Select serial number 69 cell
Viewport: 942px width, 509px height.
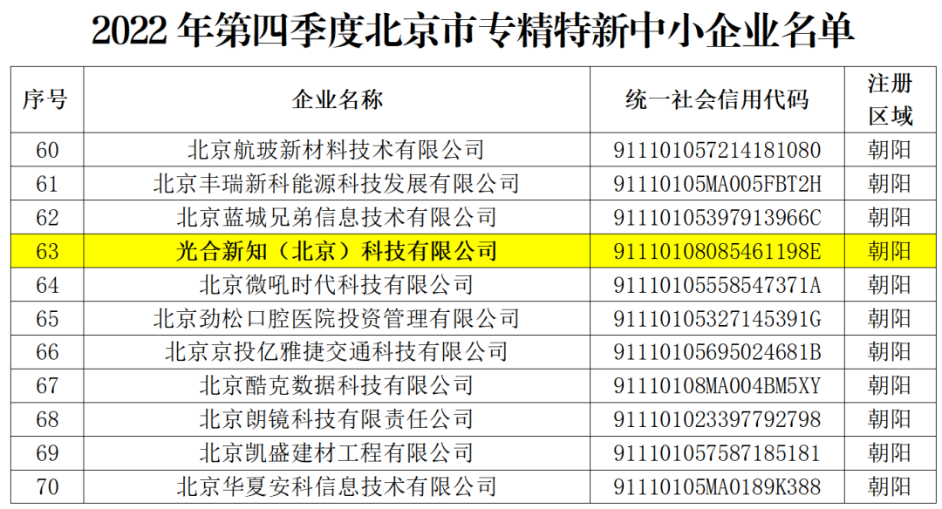click(47, 452)
